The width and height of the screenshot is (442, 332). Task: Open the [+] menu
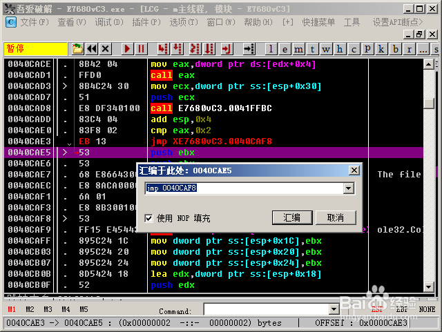click(288, 22)
